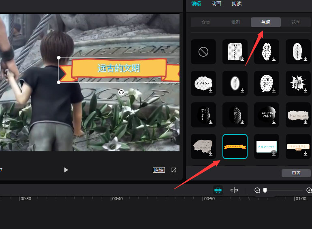Switch to the 气泡 bubble tab

tap(266, 22)
